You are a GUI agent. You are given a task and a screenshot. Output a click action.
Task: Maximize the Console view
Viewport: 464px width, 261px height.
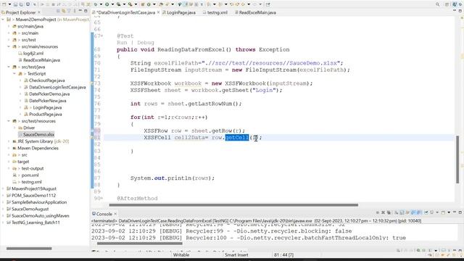coord(460,212)
